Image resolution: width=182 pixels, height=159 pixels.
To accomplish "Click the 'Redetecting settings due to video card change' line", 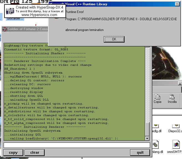I will tap(48, 65).
